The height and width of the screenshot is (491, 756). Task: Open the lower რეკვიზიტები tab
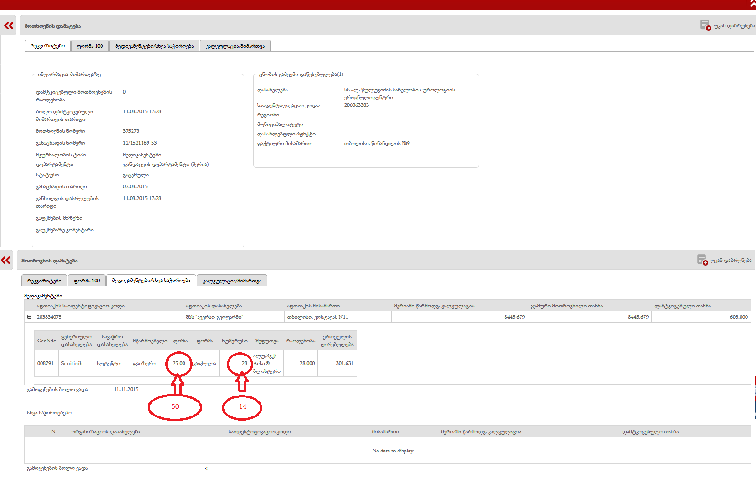point(44,281)
